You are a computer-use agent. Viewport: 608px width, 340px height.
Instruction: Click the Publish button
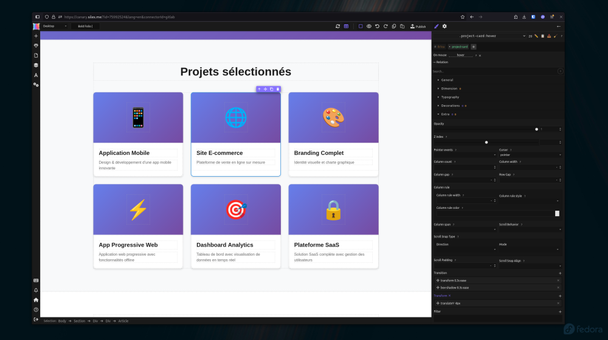click(418, 26)
